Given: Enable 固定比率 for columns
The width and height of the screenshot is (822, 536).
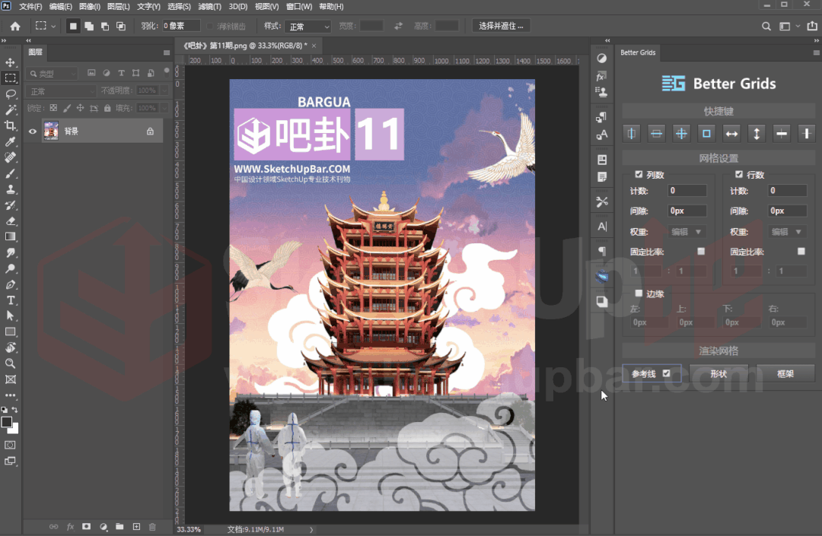Looking at the screenshot, I should coord(701,251).
